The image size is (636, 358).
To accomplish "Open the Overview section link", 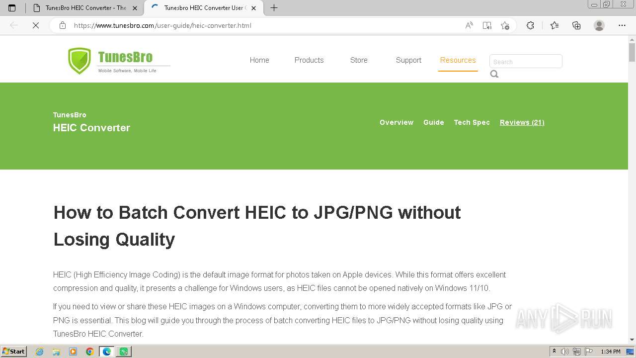I will [397, 122].
